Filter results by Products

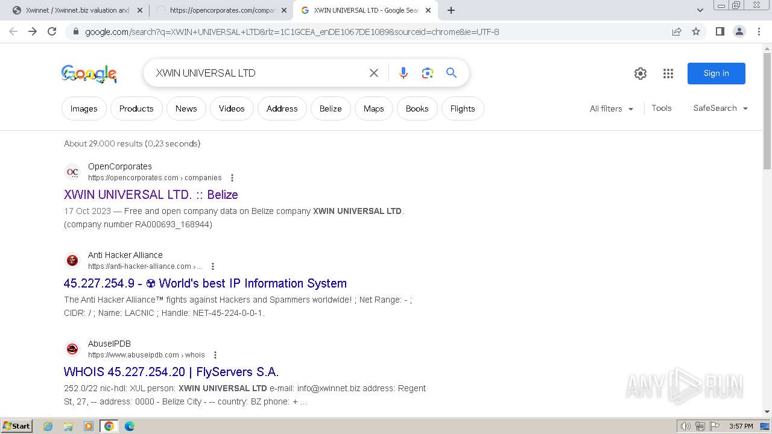136,108
